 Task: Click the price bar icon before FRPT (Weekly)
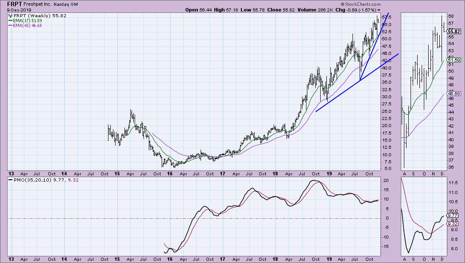click(10, 15)
